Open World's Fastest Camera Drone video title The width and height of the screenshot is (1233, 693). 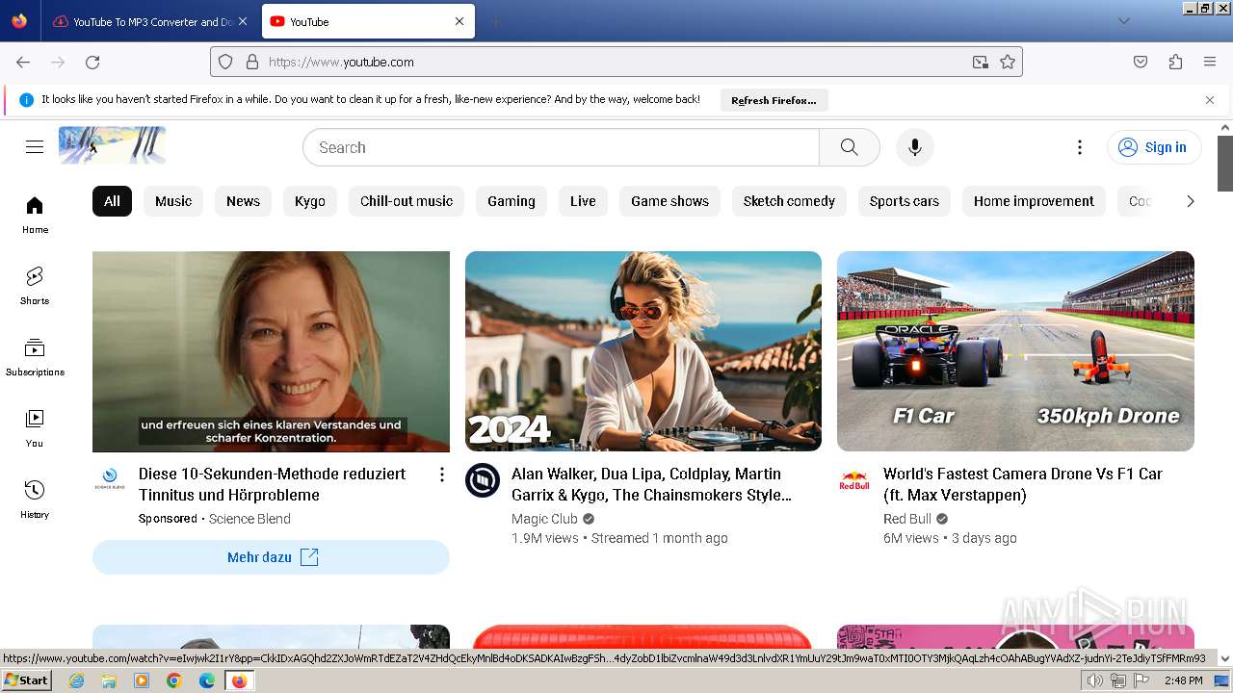[x=1023, y=484]
